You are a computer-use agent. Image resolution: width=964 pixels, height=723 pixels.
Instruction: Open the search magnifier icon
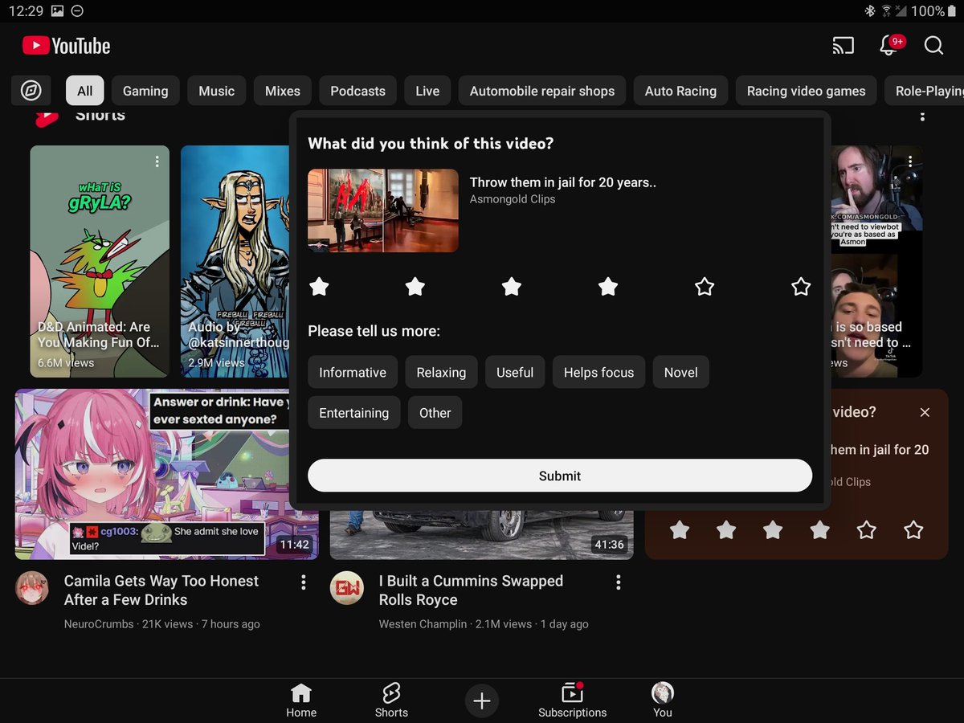[933, 46]
